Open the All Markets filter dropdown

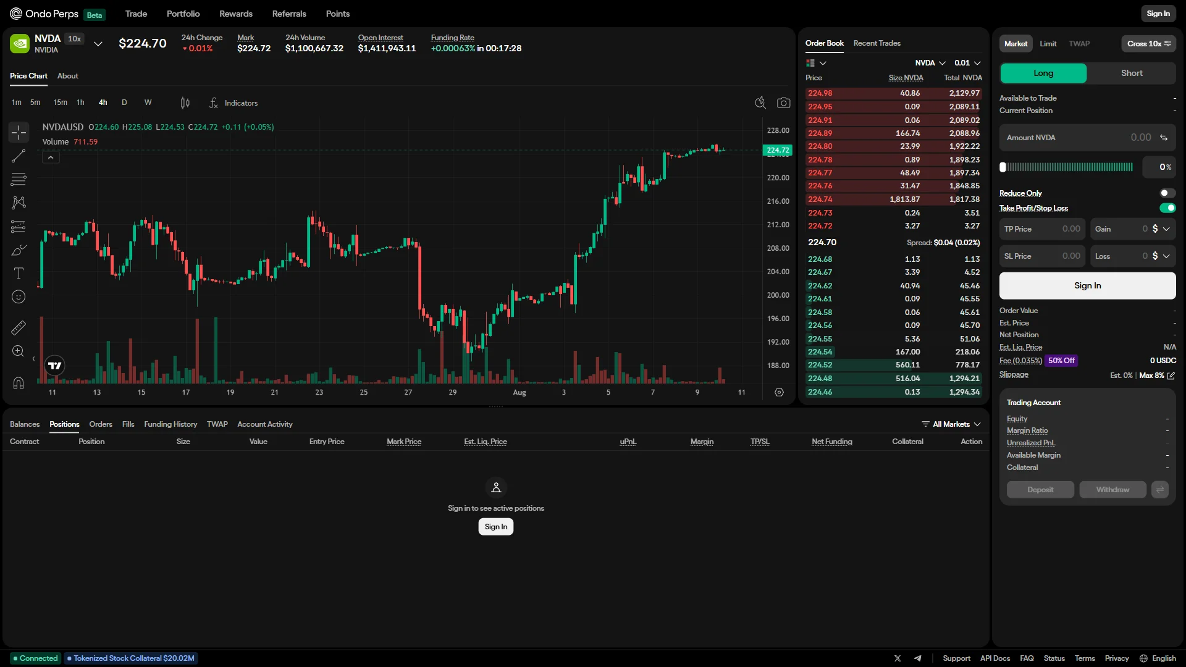951,424
